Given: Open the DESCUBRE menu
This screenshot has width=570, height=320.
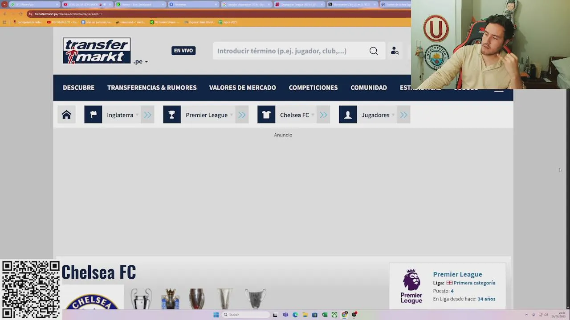Looking at the screenshot, I should [x=78, y=88].
